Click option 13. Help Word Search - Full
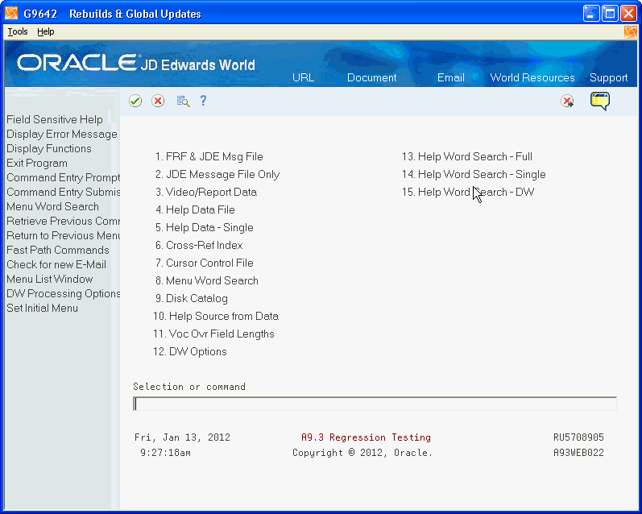Screen dimensions: 642x514 pyautogui.click(x=466, y=156)
